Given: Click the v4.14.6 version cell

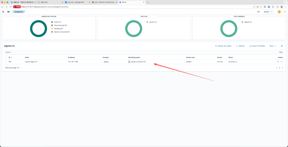Looking at the screenshot, I should pyautogui.click(x=220, y=62).
